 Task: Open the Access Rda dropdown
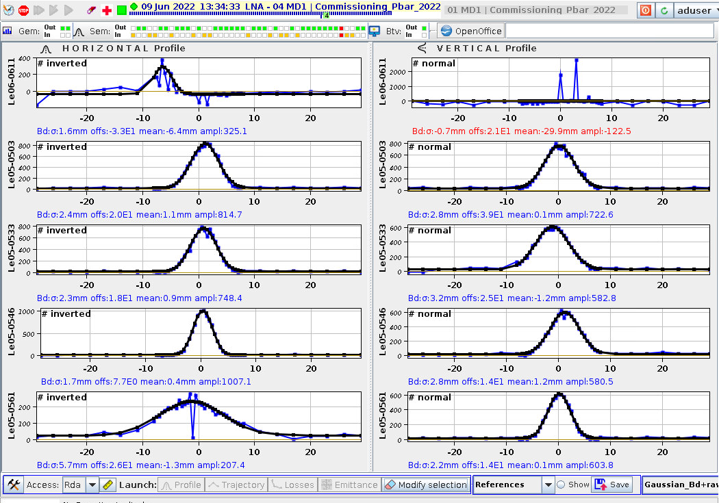coord(92,485)
